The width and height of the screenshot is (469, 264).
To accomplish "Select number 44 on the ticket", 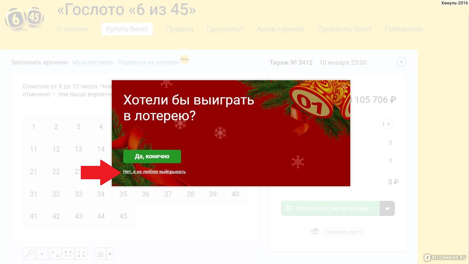I will 101,216.
